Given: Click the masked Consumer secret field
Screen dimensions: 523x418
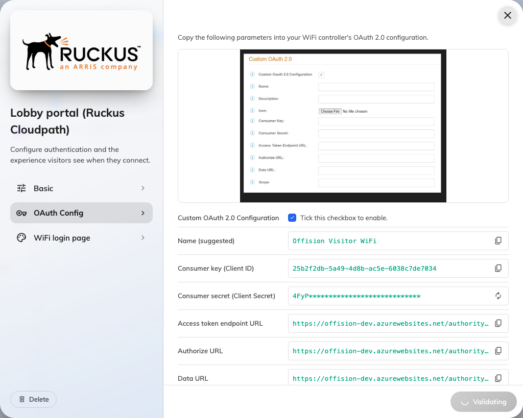Looking at the screenshot, I should [x=398, y=296].
